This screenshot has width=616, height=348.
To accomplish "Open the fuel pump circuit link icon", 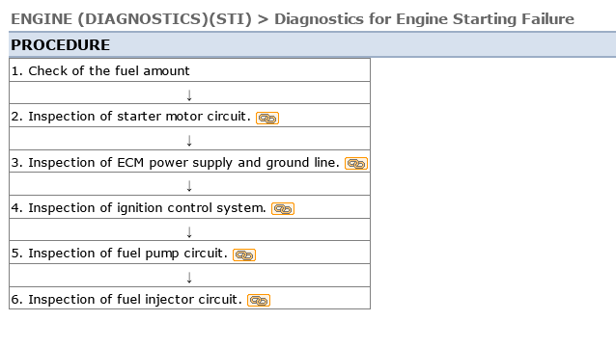I will click(244, 254).
